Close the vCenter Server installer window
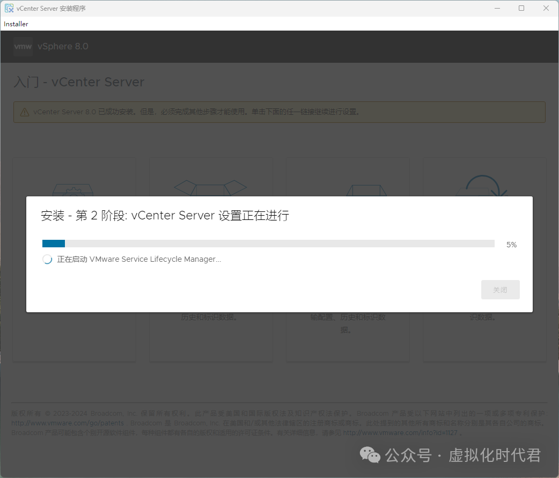559x478 pixels. pyautogui.click(x=546, y=8)
